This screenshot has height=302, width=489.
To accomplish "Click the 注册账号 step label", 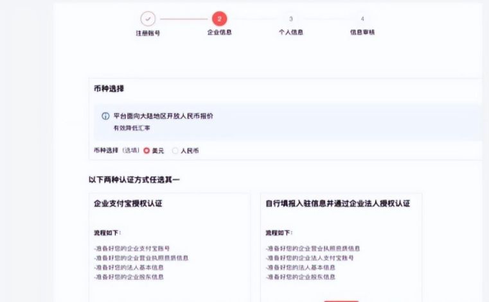I will tap(148, 33).
